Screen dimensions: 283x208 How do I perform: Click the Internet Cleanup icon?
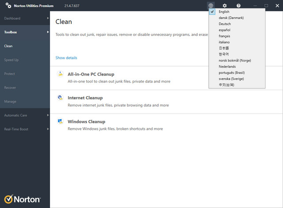click(60, 98)
